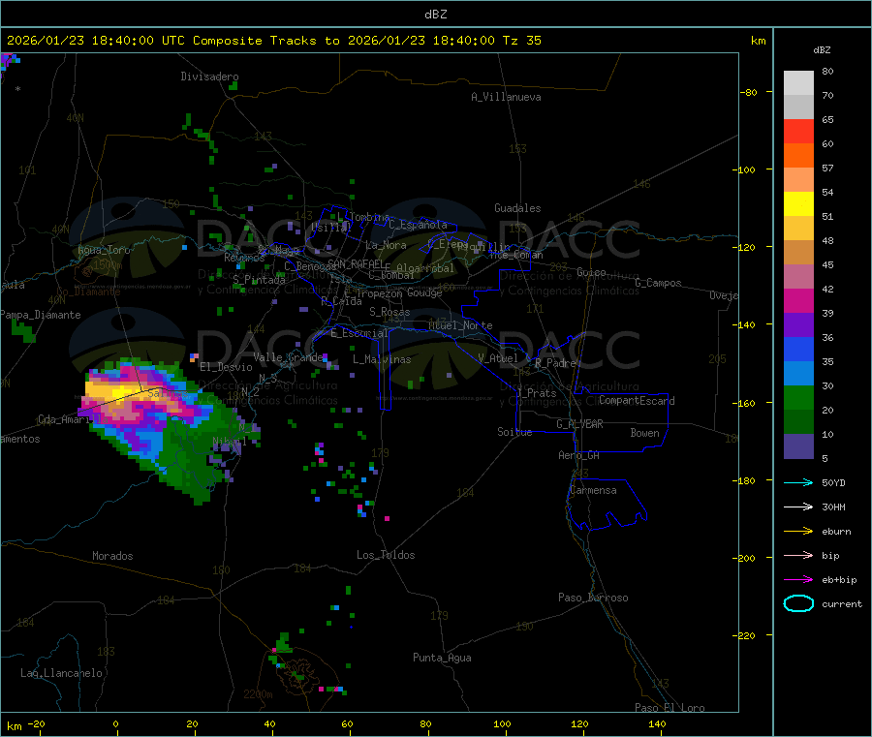
Task: Select the purple 36–39 dBZ color swatch
Action: pyautogui.click(x=798, y=325)
